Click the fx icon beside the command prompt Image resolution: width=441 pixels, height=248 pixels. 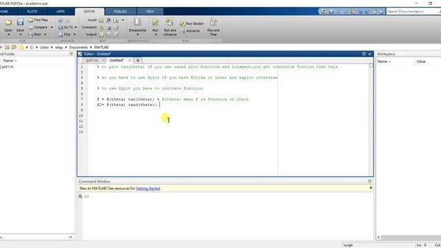point(80,196)
